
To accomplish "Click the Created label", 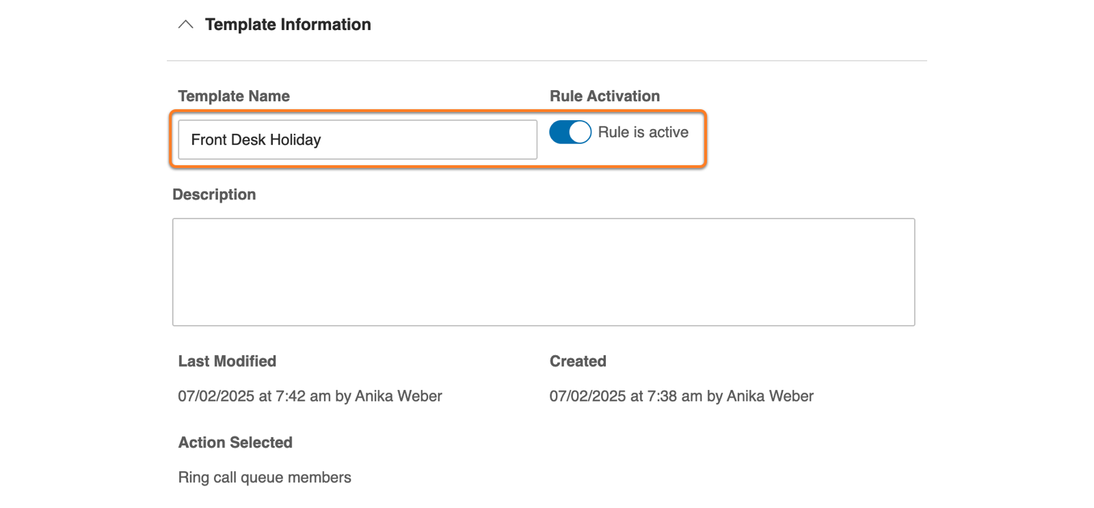I will pyautogui.click(x=578, y=361).
